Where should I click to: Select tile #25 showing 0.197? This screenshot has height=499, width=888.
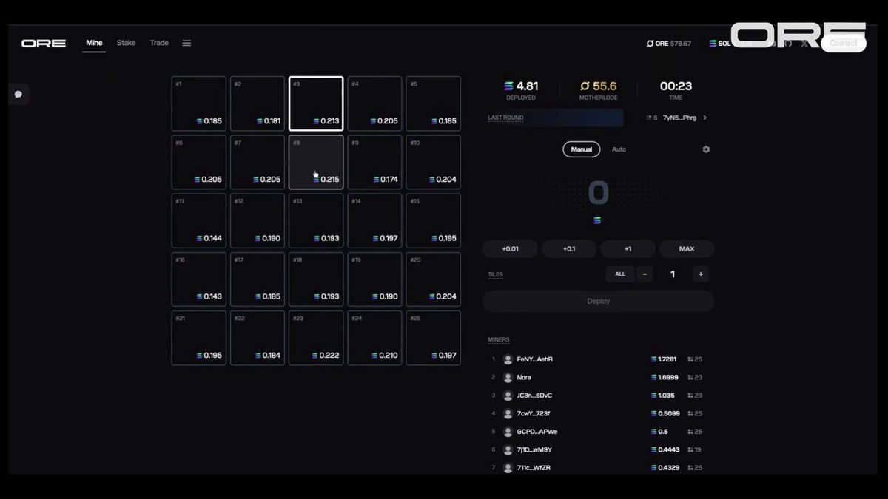pos(434,338)
